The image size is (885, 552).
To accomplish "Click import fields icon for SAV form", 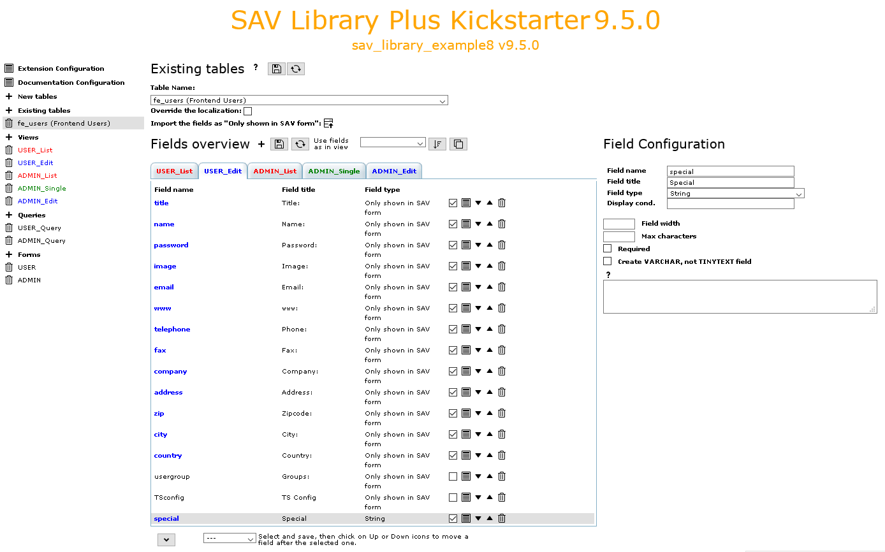I will (328, 123).
